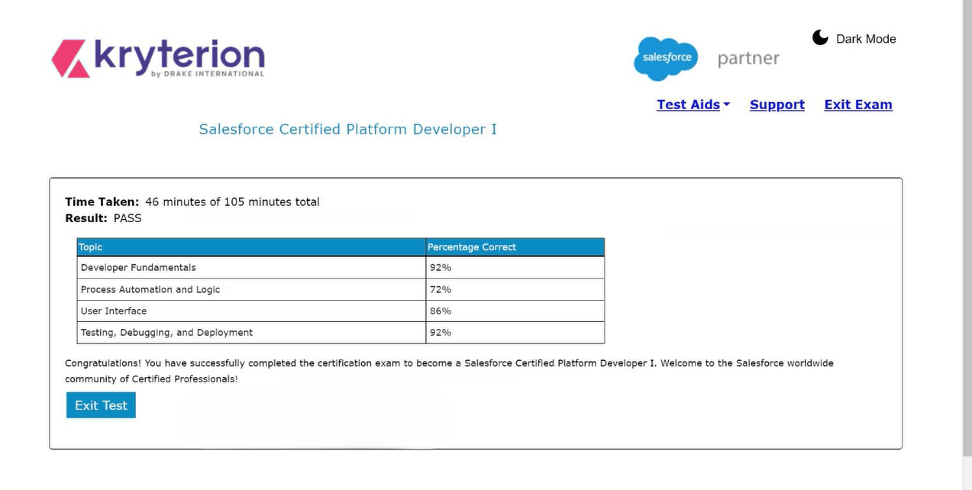Viewport: 972px width, 490px height.
Task: Select the Testing, Debugging, and Deployment row
Action: pos(166,332)
